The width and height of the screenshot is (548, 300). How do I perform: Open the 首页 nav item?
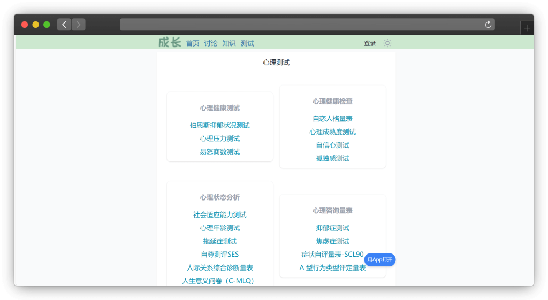point(193,43)
